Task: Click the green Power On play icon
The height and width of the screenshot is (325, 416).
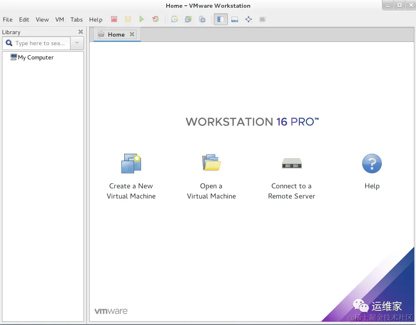Action: pyautogui.click(x=141, y=19)
